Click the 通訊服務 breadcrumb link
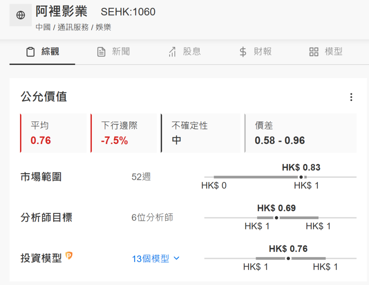The height and width of the screenshot is (285, 369). click(x=73, y=27)
